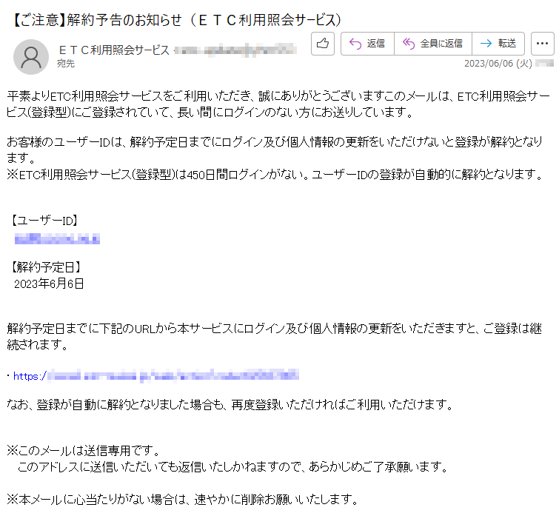This screenshot has width=559, height=513.
Task: Click the line starting ※このメールは送信専用です
Action: point(84,451)
